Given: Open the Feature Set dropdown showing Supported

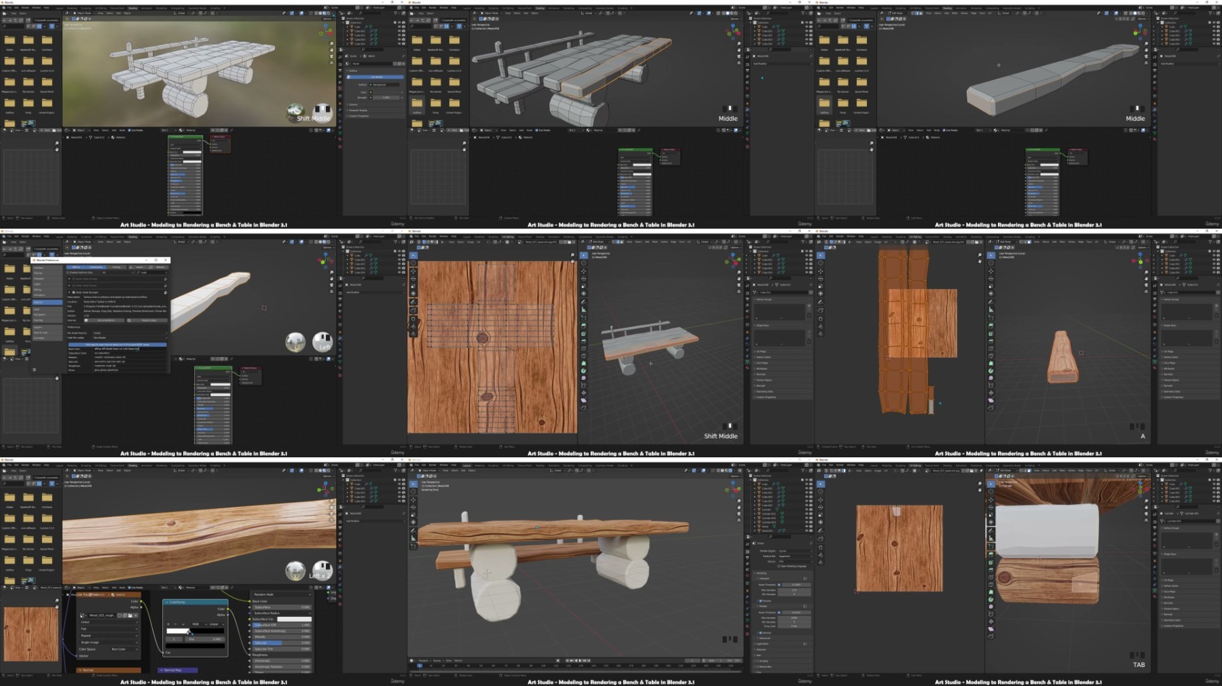Looking at the screenshot, I should coord(795,556).
